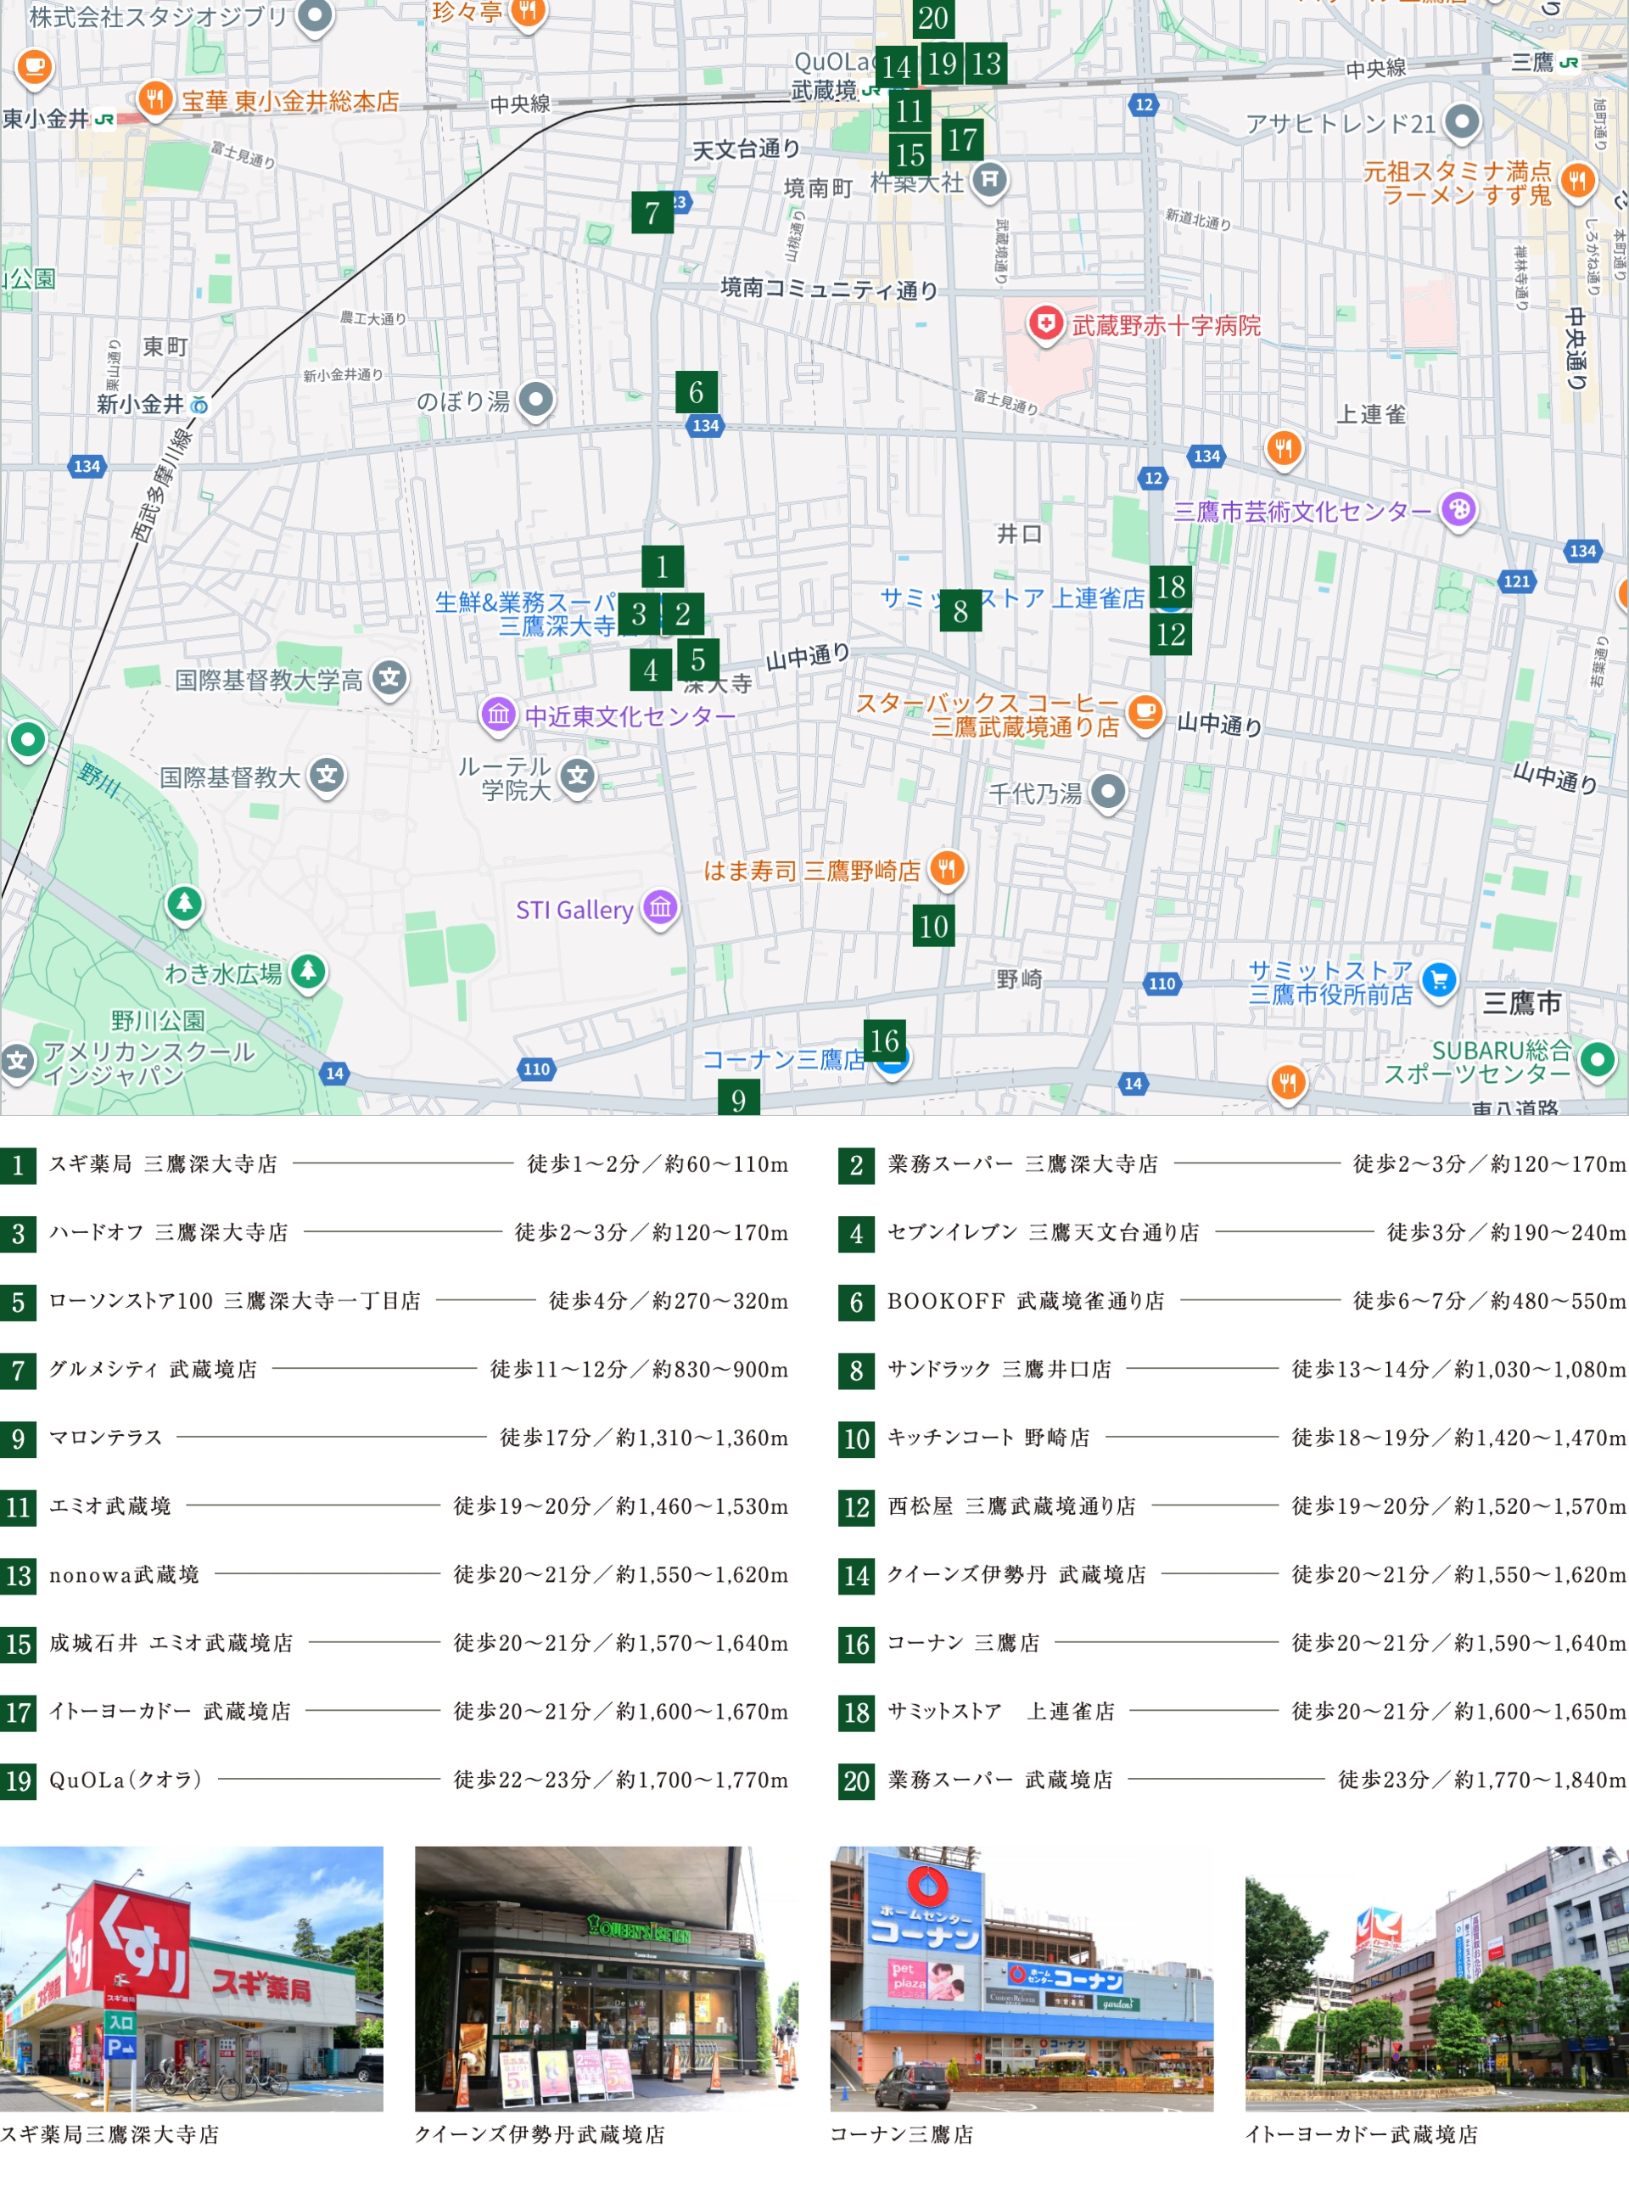
Task: Click the スターバックス コーヒー cafe pin
Action: click(1145, 712)
